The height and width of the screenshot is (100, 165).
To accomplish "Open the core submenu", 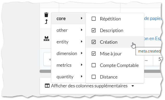I will tap(68, 19).
